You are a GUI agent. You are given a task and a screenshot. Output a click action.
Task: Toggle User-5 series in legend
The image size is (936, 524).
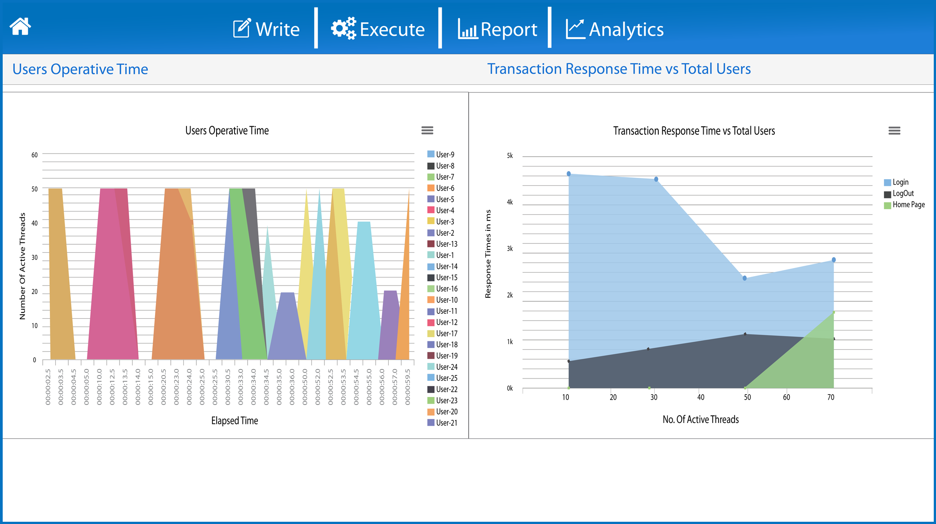click(441, 199)
